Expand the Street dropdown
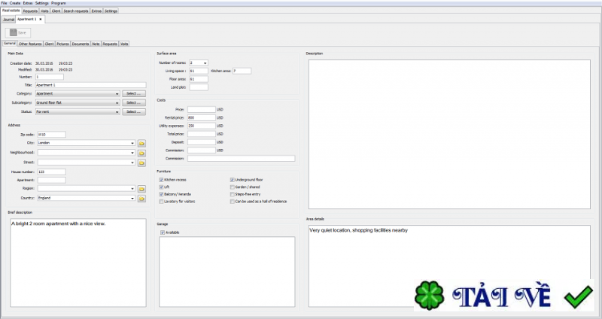The width and height of the screenshot is (602, 319). [x=132, y=163]
